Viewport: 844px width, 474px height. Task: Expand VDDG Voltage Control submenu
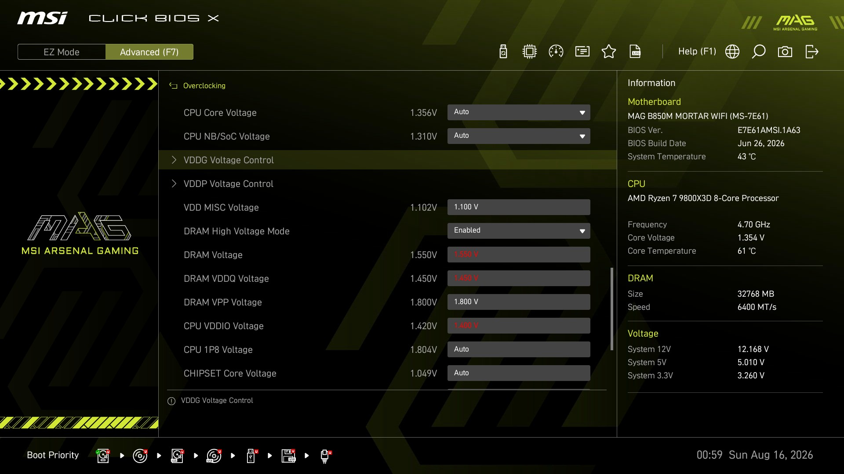pyautogui.click(x=387, y=160)
